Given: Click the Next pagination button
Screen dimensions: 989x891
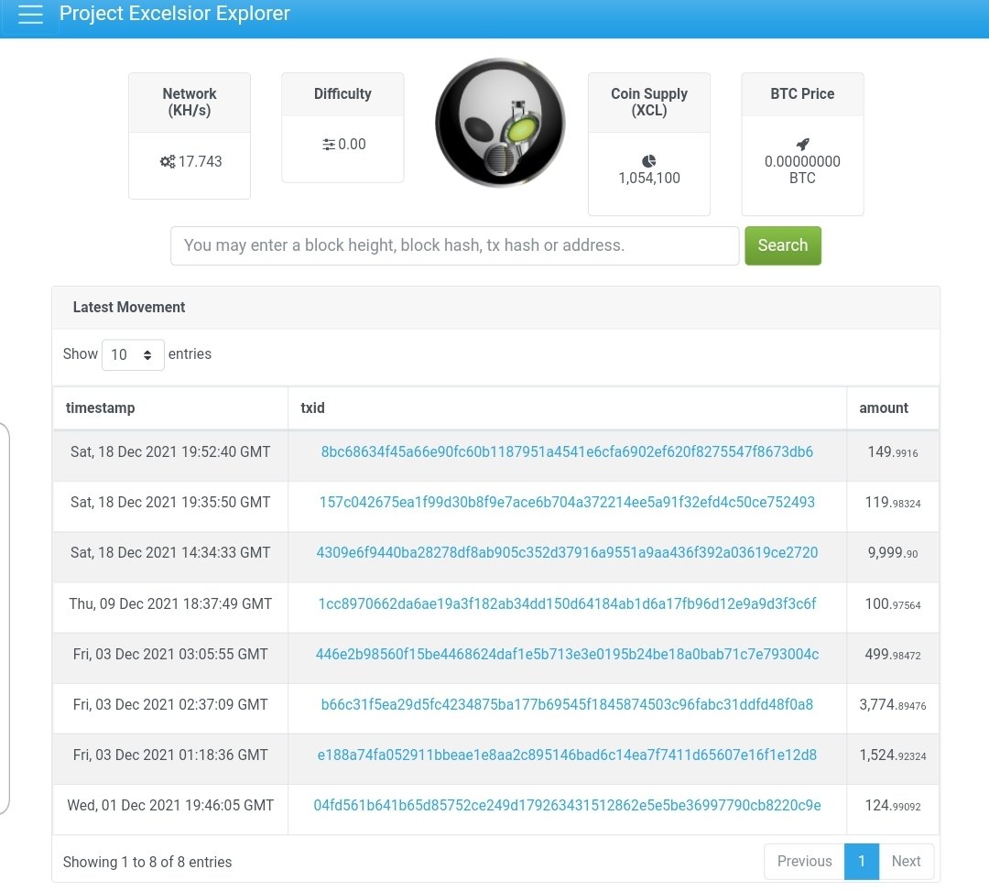Looking at the screenshot, I should 907,862.
